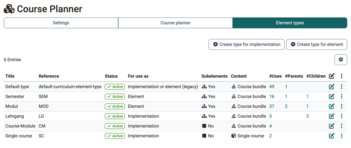This screenshot has height=148, width=351.
Task: Click Create type for implementation
Action: (x=246, y=44)
